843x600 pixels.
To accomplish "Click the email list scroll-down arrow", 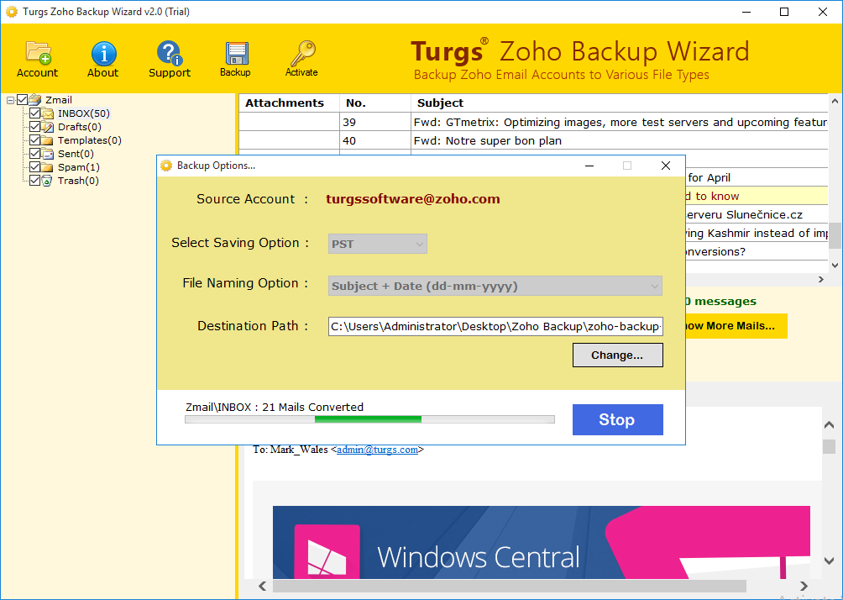I will pos(835,265).
